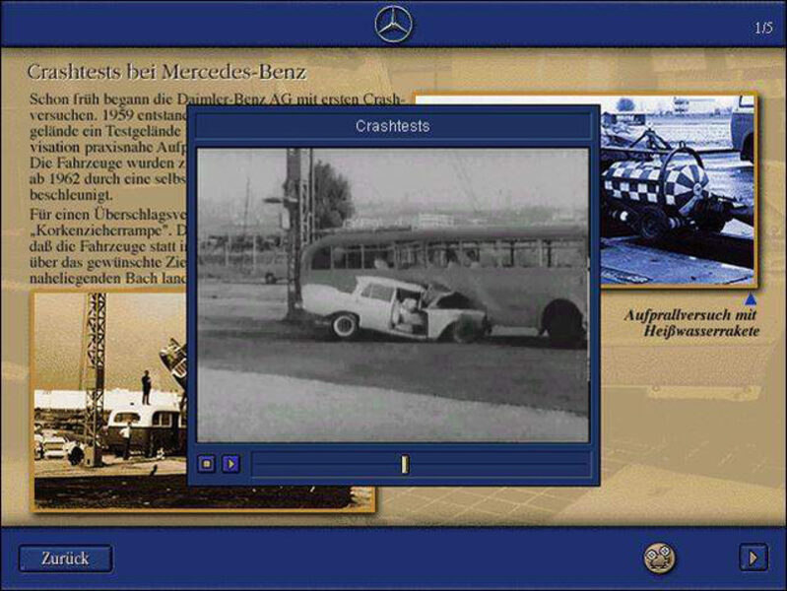787x591 pixels.
Task: Click text line starting 'ab 1962 durch eine'
Action: [108, 178]
